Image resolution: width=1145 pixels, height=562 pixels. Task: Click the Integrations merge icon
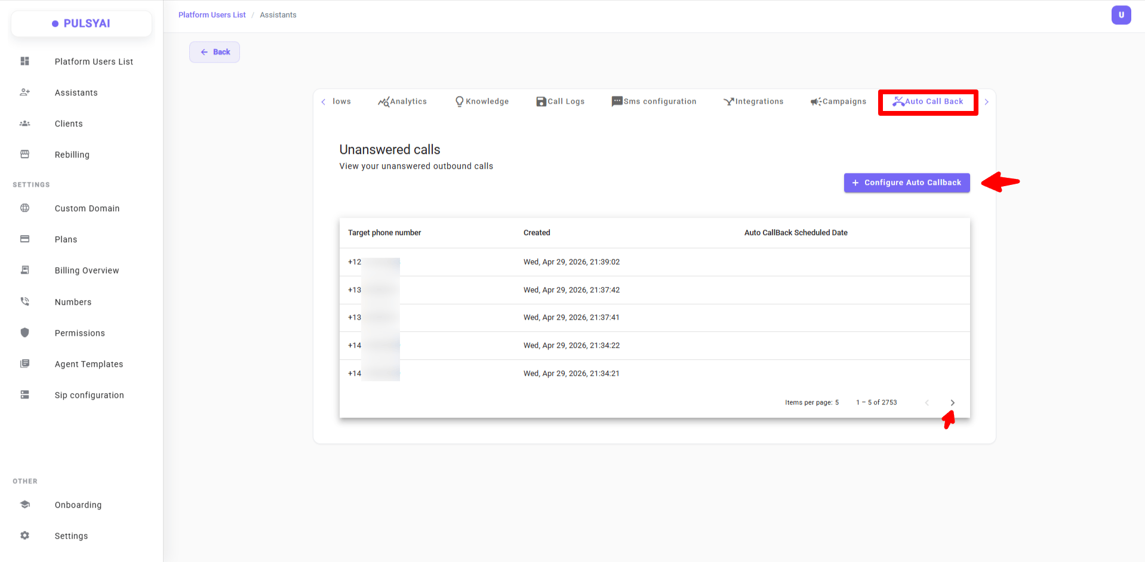[x=729, y=101]
